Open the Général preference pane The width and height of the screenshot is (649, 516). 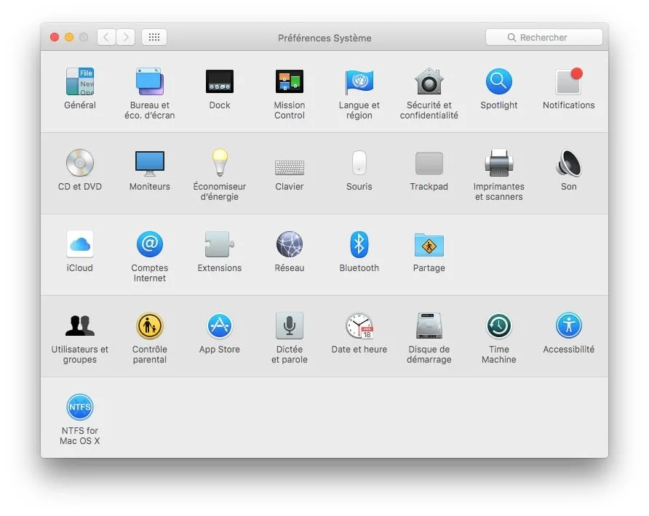coord(79,81)
